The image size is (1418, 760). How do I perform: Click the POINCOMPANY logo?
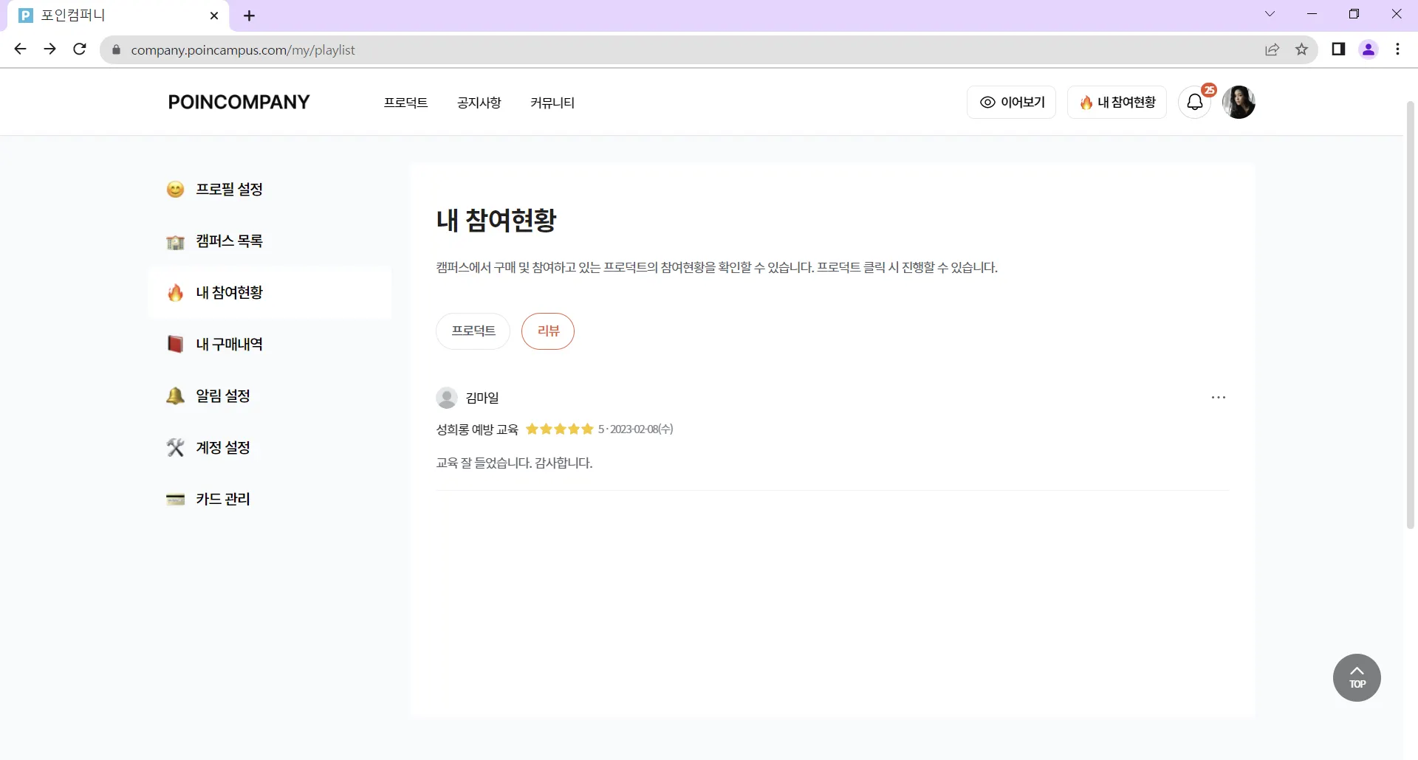pos(239,102)
